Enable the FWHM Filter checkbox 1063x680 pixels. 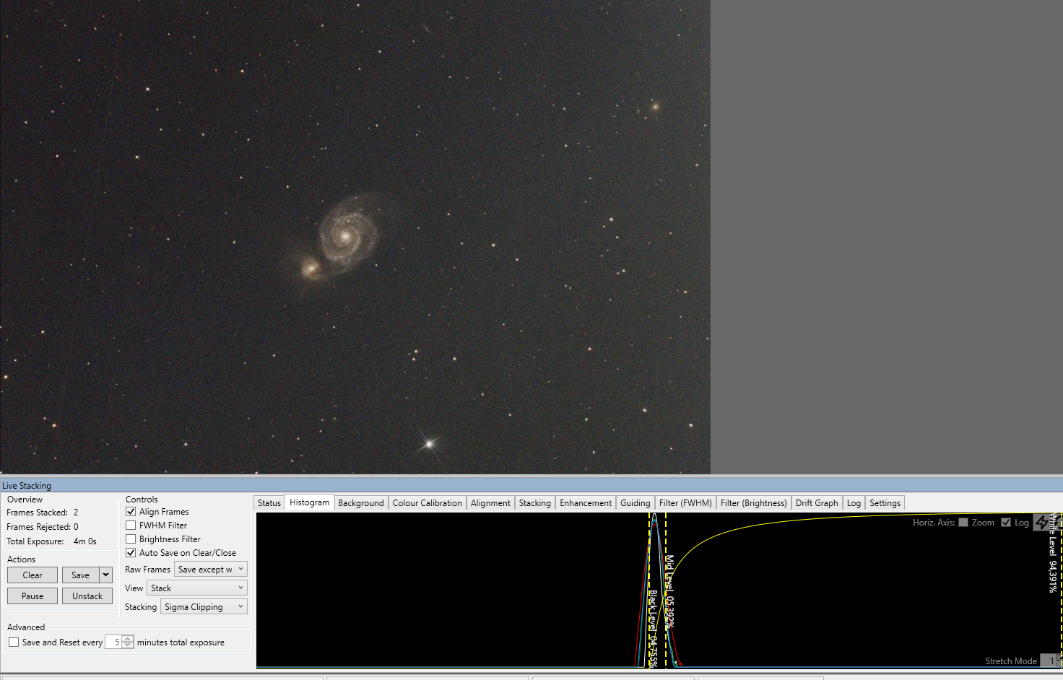pyautogui.click(x=131, y=526)
